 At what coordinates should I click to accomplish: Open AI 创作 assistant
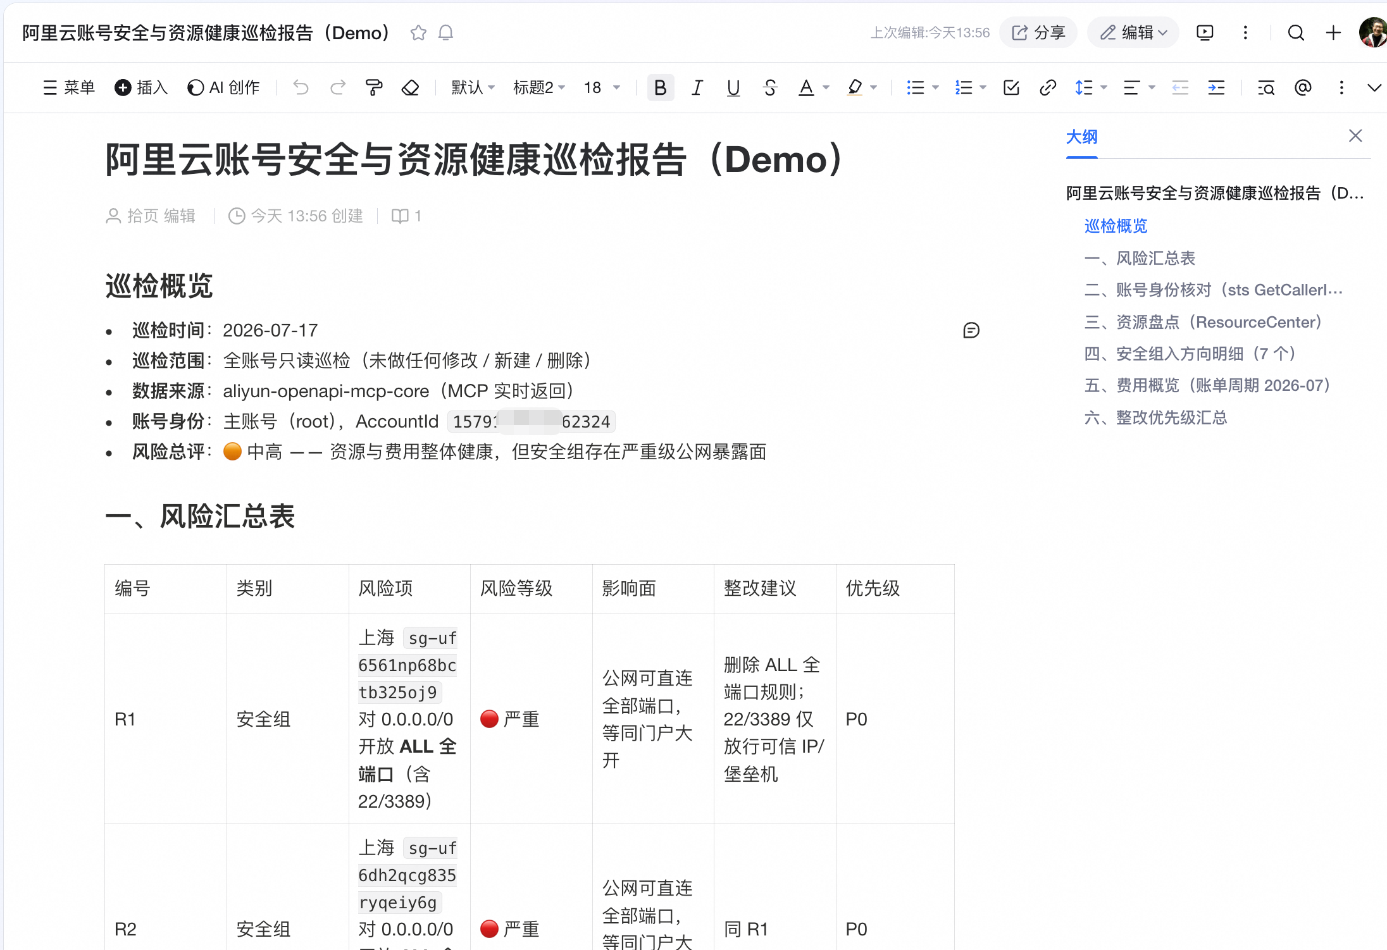(x=223, y=87)
